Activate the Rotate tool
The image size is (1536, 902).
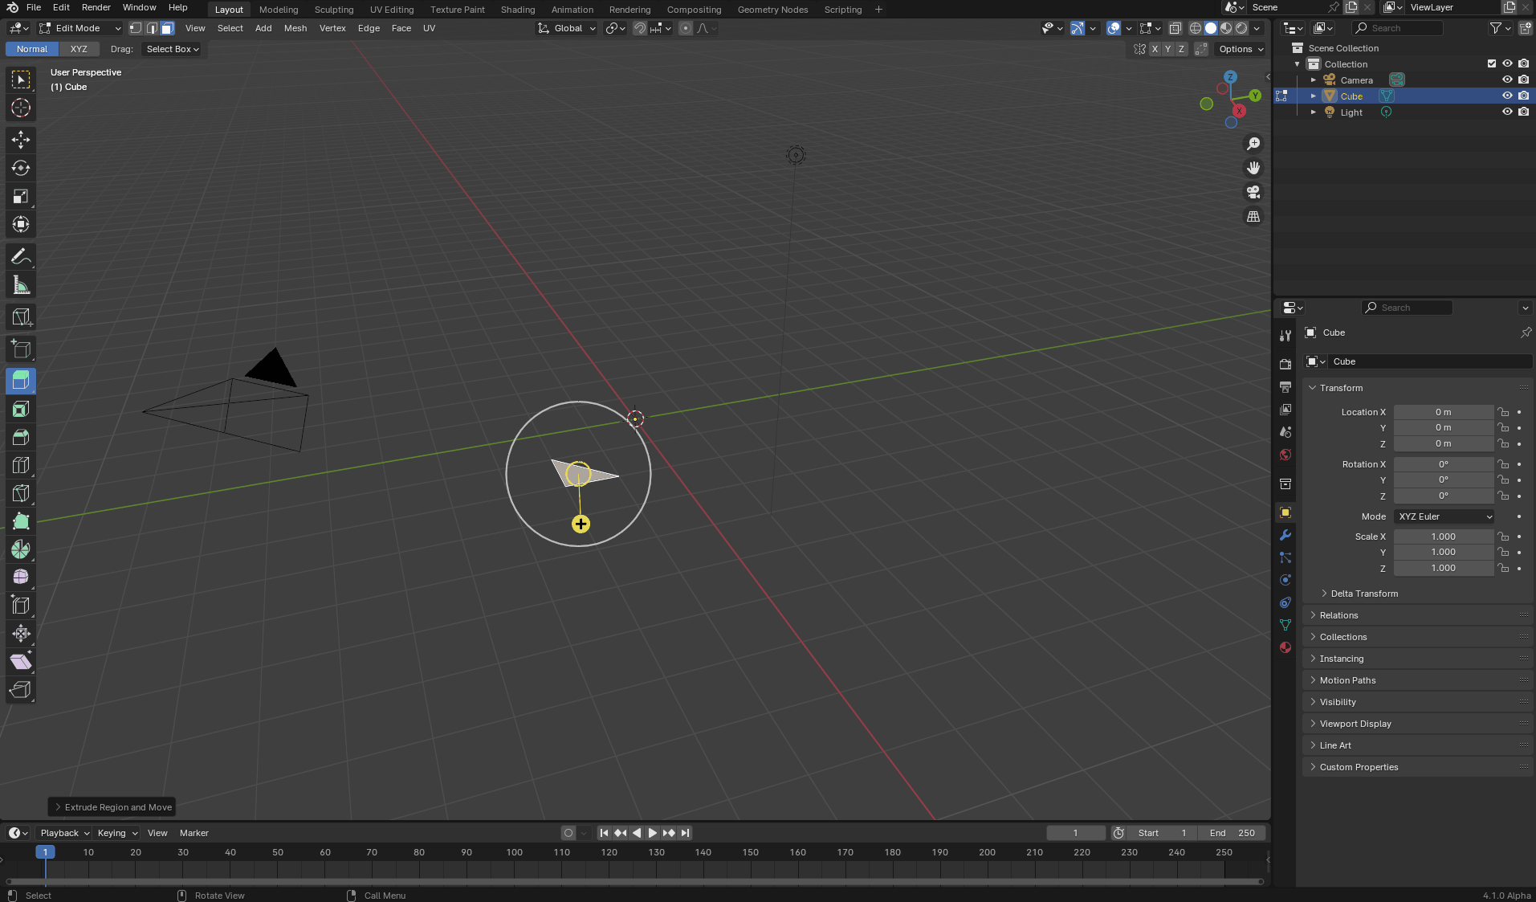click(x=21, y=168)
